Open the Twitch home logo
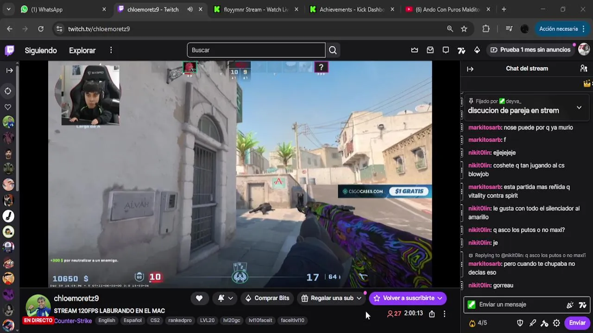The height and width of the screenshot is (333, 593). click(x=10, y=50)
